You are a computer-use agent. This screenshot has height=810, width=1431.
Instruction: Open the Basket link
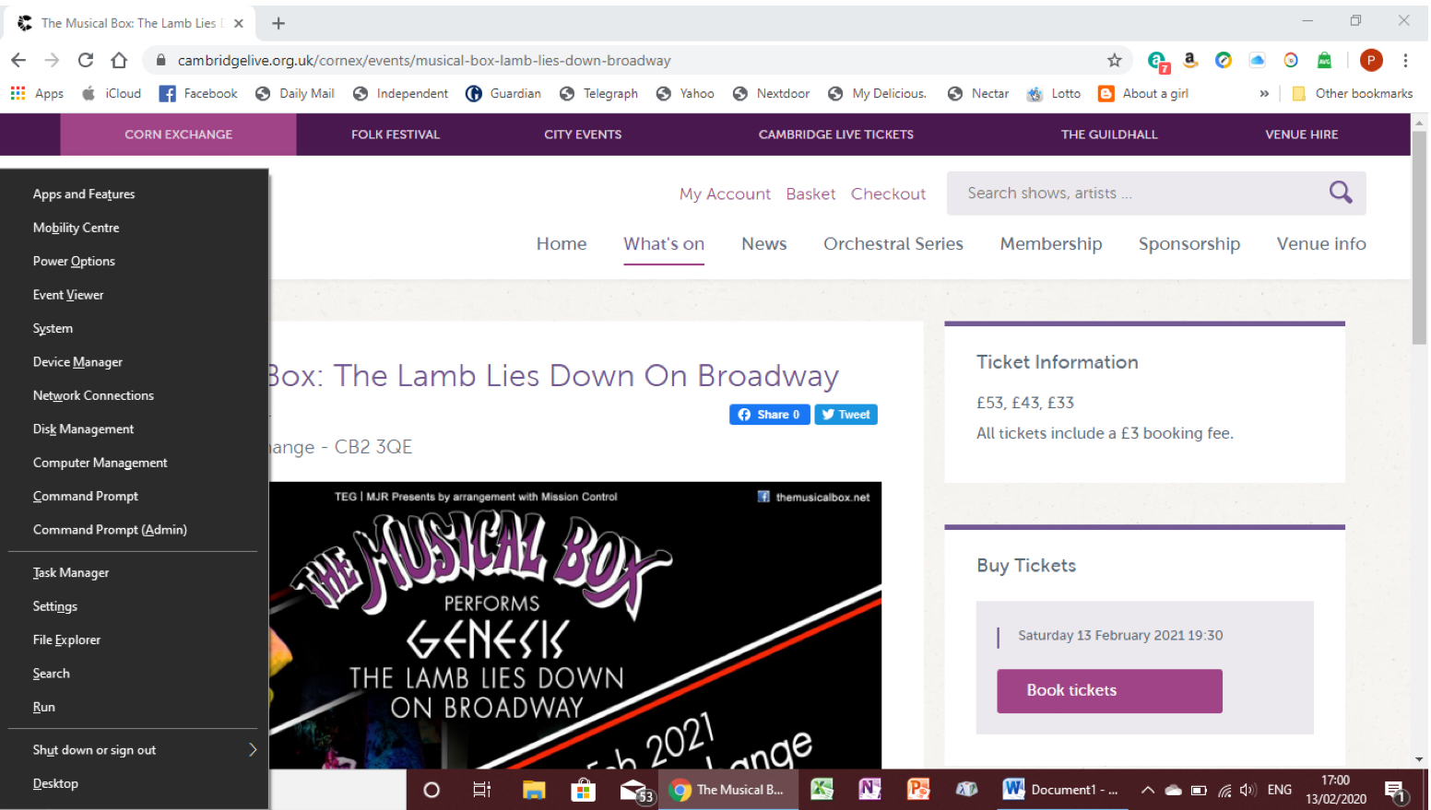click(x=810, y=194)
